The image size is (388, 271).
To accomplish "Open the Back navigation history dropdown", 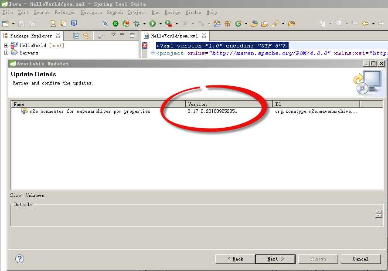I will (x=373, y=24).
